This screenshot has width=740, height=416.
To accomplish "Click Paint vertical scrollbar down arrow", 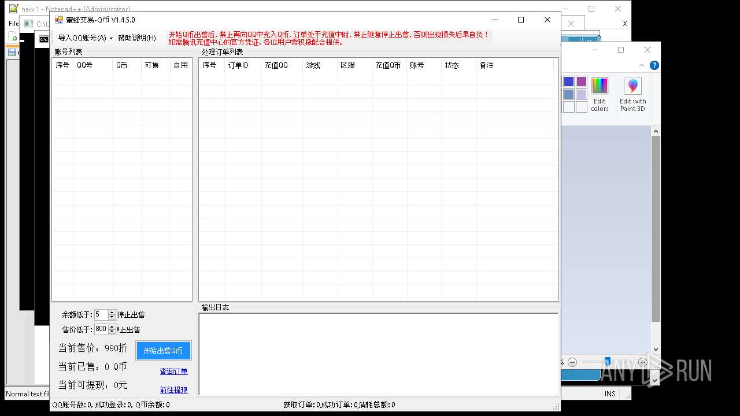I will (656, 349).
